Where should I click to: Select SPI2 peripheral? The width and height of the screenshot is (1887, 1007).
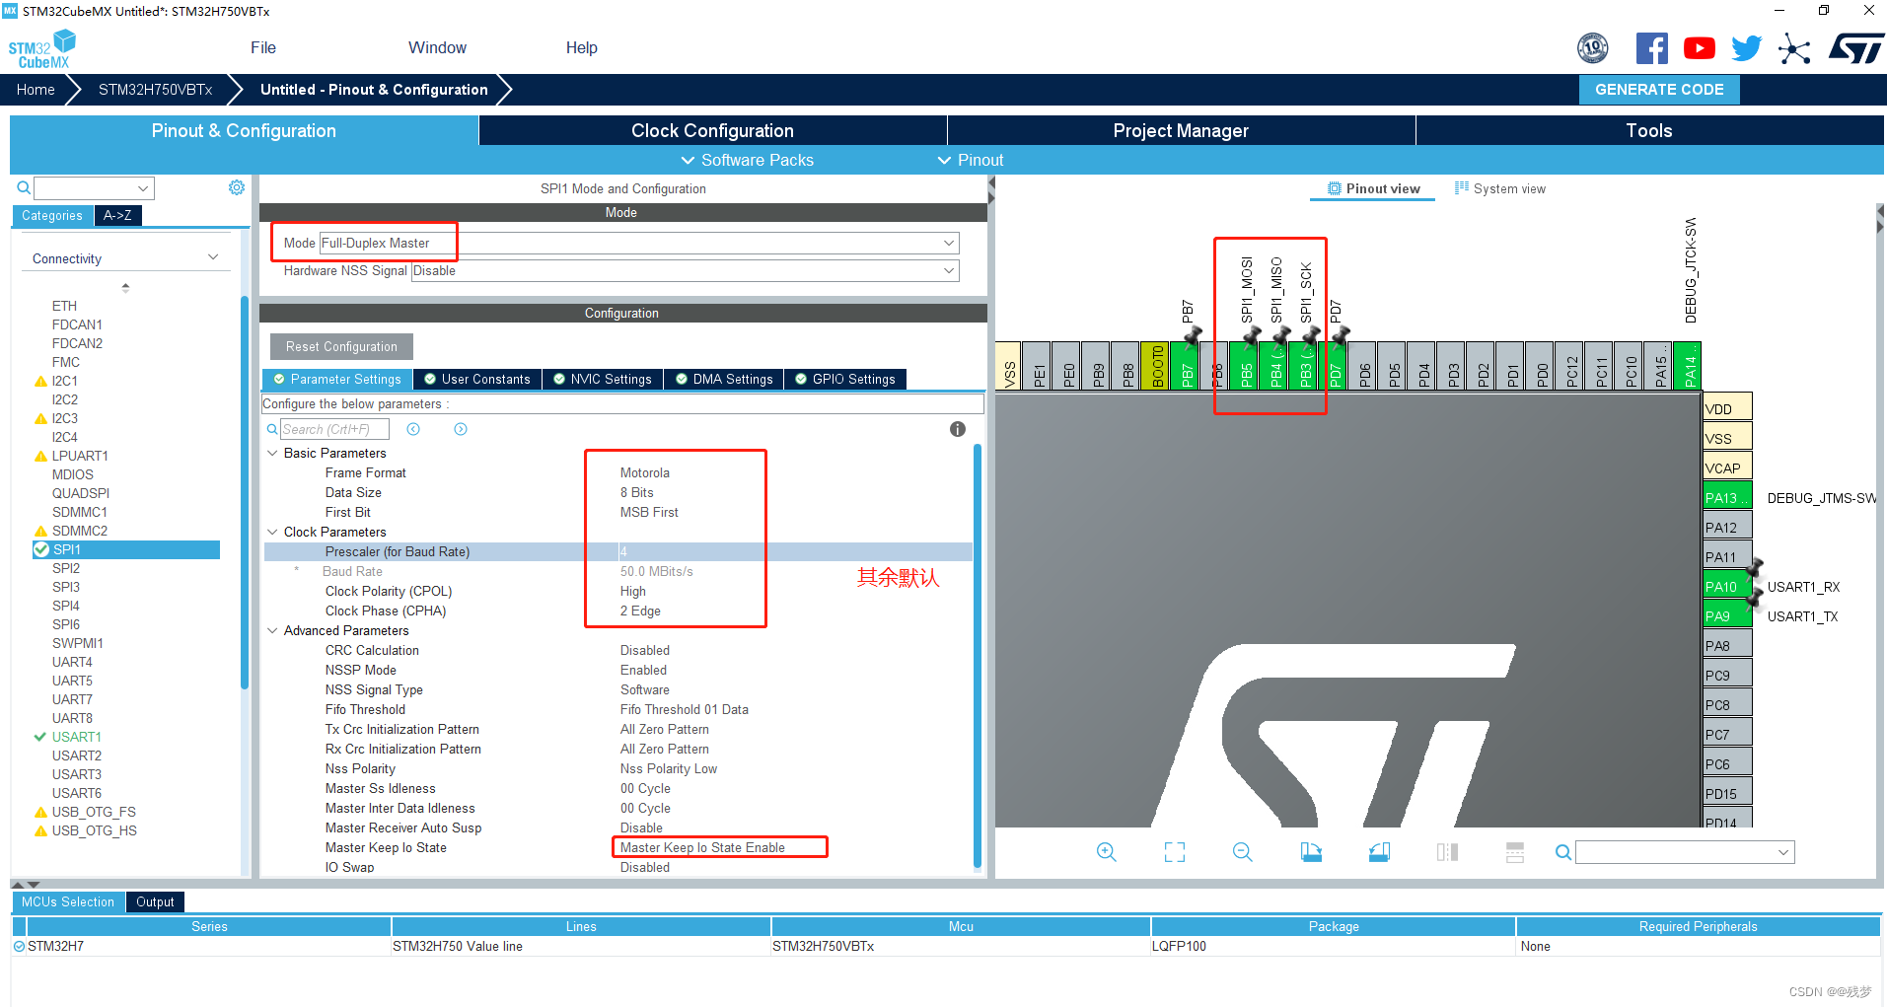66,568
